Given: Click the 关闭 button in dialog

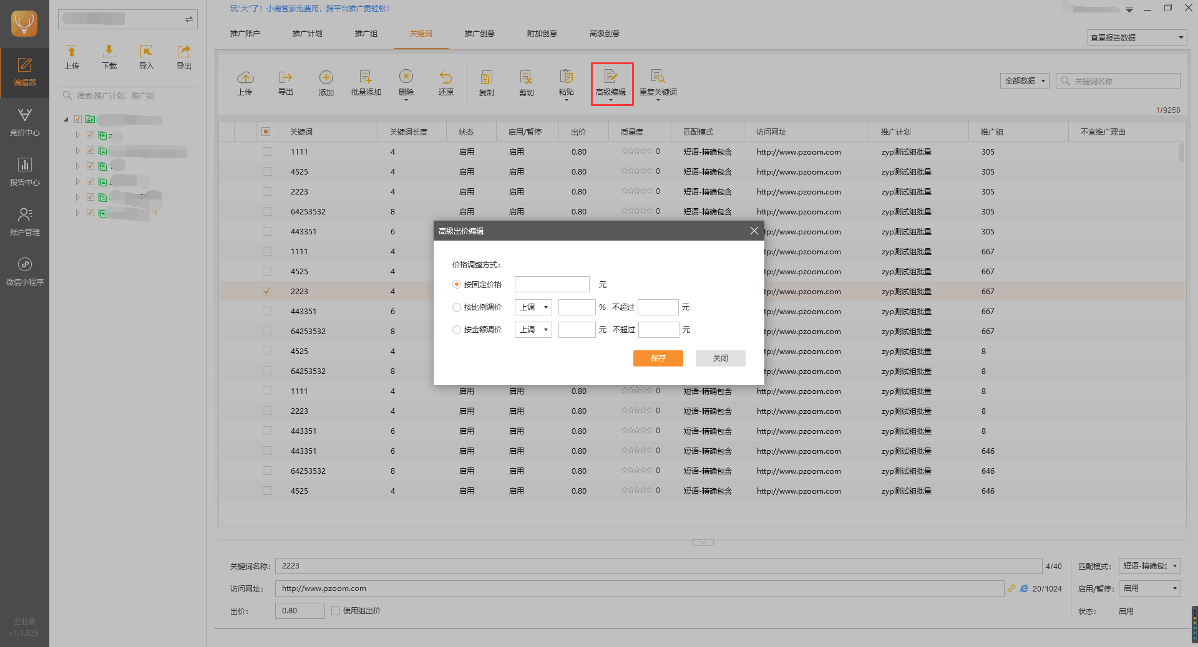Looking at the screenshot, I should tap(720, 358).
